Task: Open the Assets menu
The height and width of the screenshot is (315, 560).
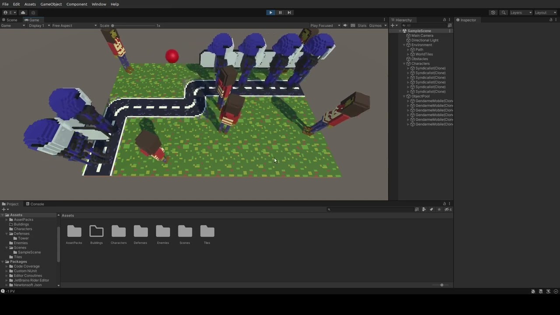Action: (x=30, y=4)
